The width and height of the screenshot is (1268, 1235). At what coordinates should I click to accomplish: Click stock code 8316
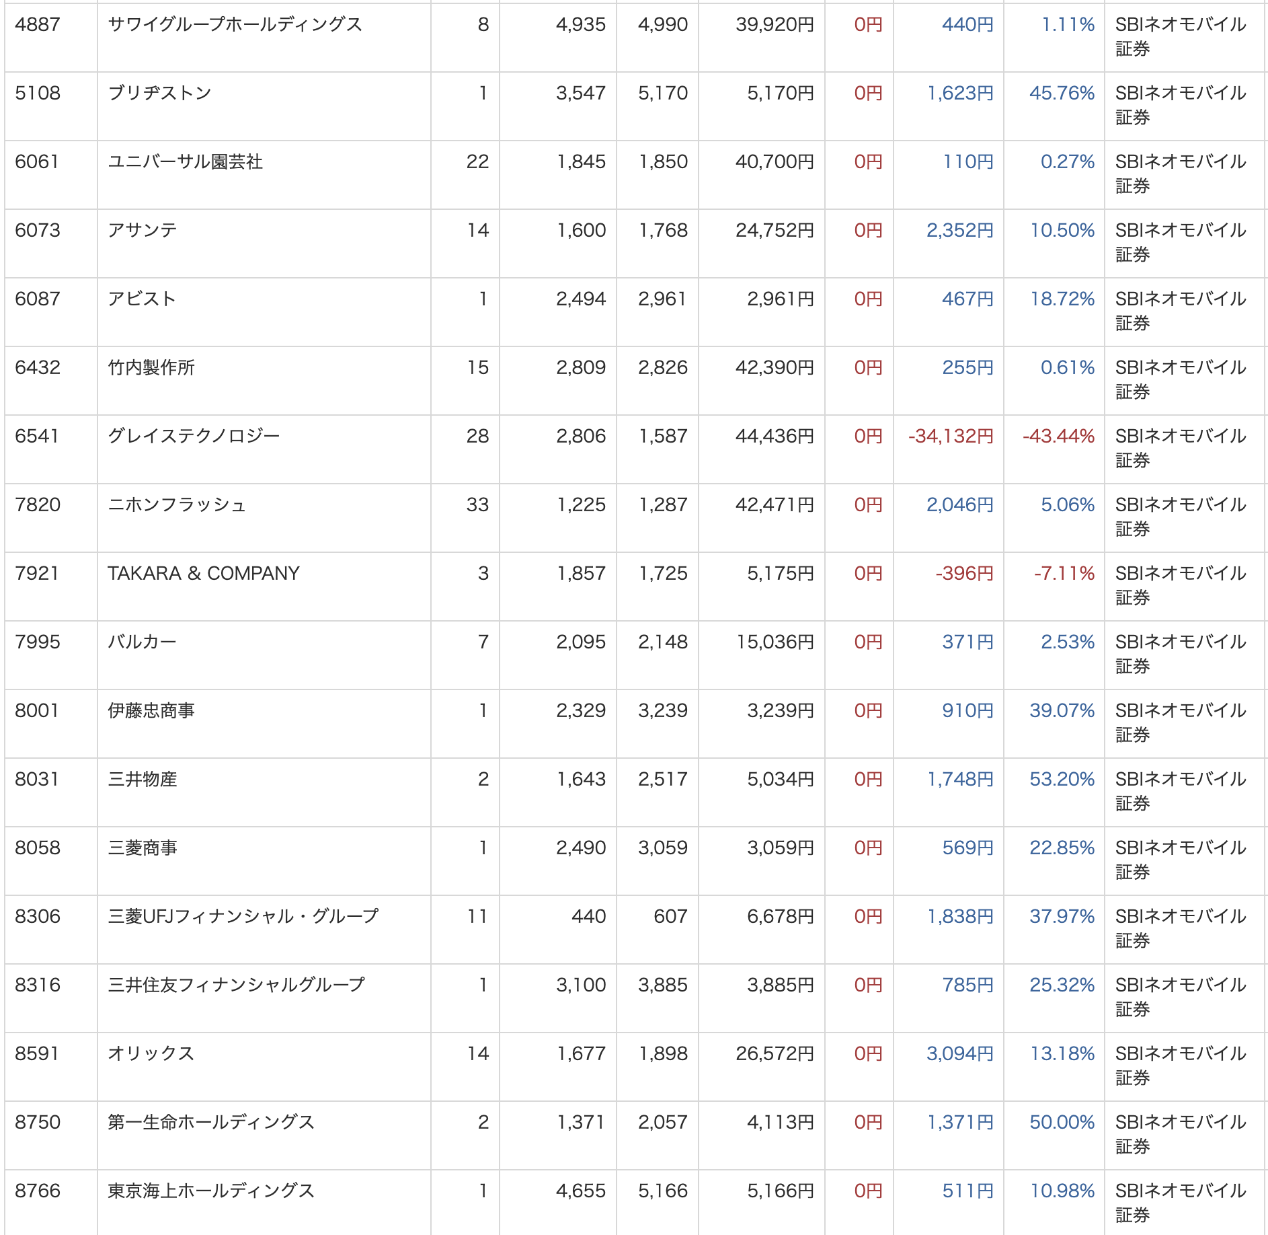(38, 985)
